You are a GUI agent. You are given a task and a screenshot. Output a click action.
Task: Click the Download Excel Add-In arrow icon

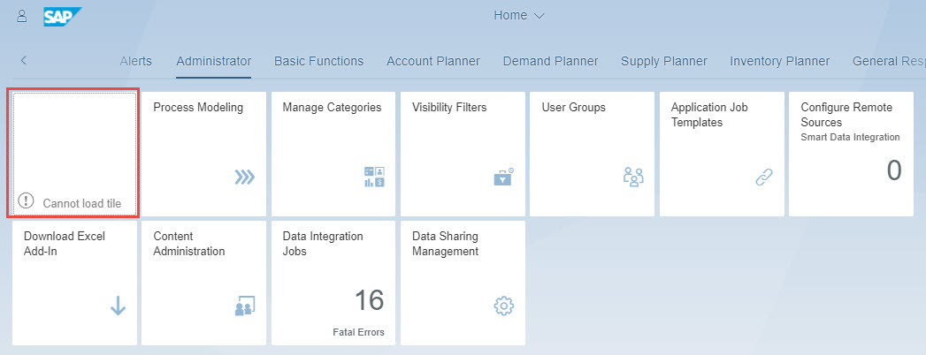pyautogui.click(x=119, y=306)
